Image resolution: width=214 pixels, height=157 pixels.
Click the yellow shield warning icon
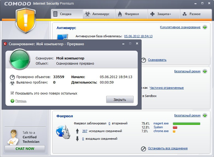tap(26, 21)
